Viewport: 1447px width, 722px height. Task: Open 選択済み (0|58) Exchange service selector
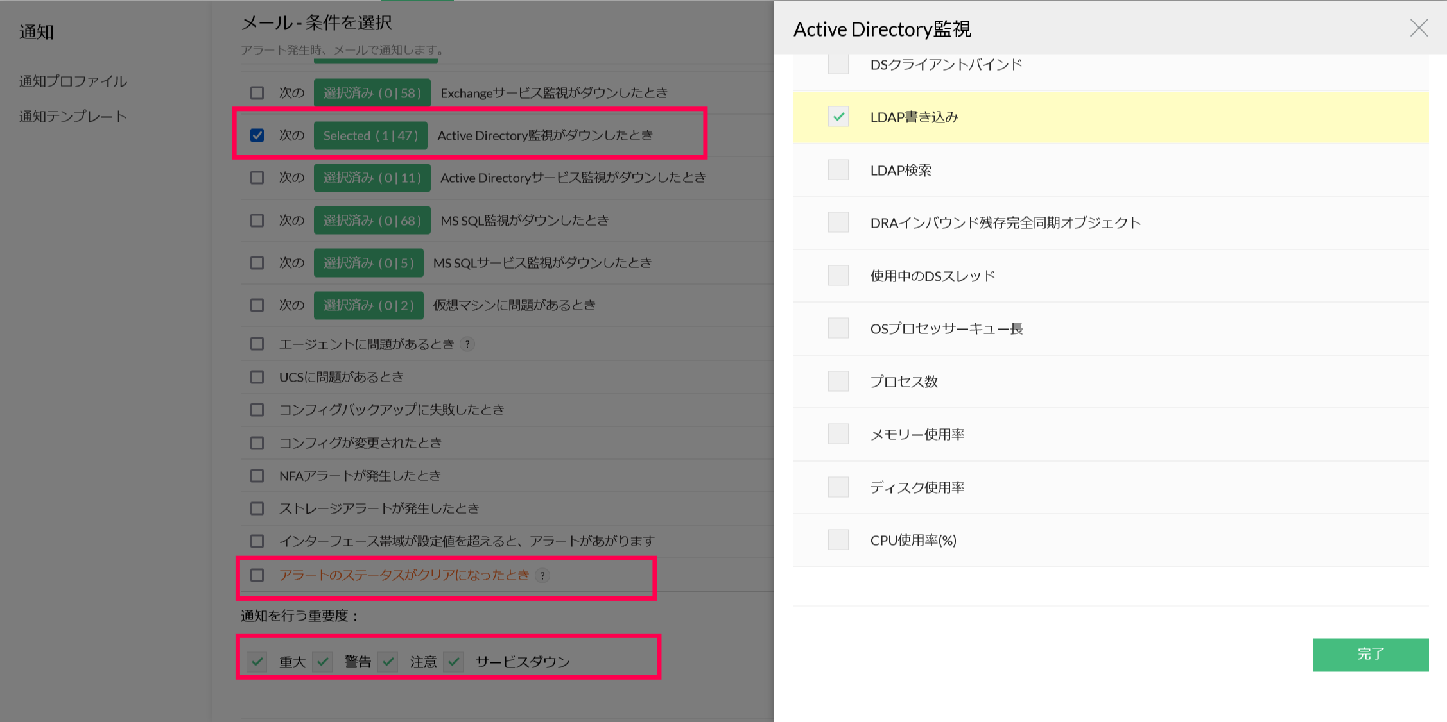(x=372, y=93)
